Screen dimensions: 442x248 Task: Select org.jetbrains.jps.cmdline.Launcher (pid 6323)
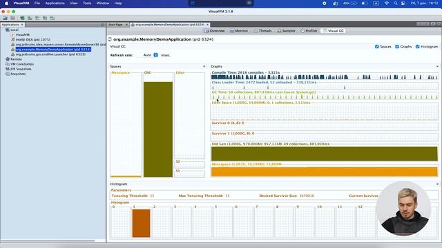click(50, 54)
